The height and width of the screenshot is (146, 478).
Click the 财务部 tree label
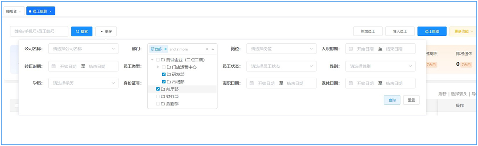tap(172, 96)
